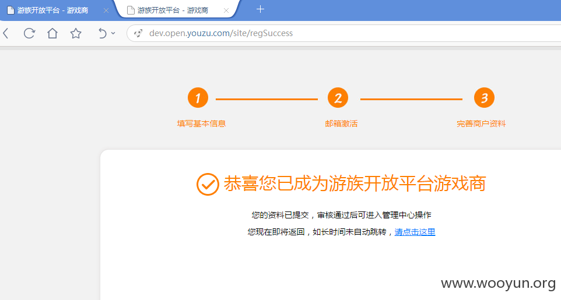Close the second active browser tab
The width and height of the screenshot is (561, 300).
(226, 10)
